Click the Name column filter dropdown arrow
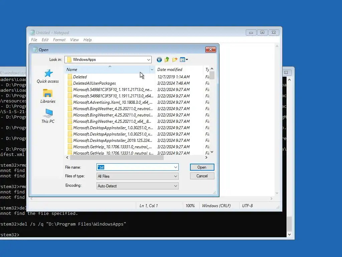Viewport: 342px width, 257px height. tap(152, 70)
